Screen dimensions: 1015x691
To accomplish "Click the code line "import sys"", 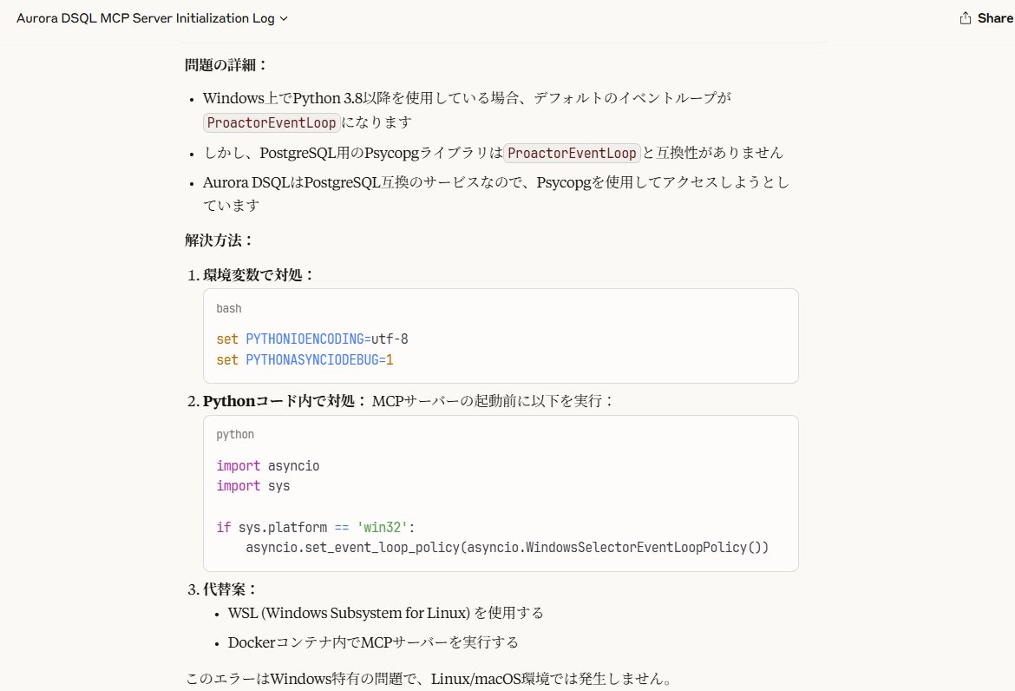I will [253, 486].
